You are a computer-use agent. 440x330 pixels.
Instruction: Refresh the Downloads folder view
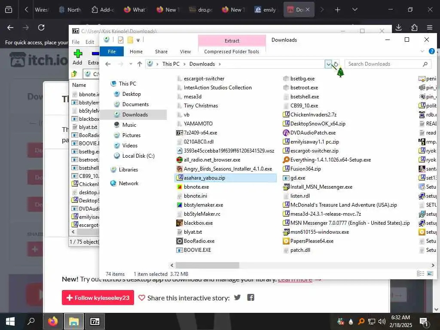tap(336, 64)
